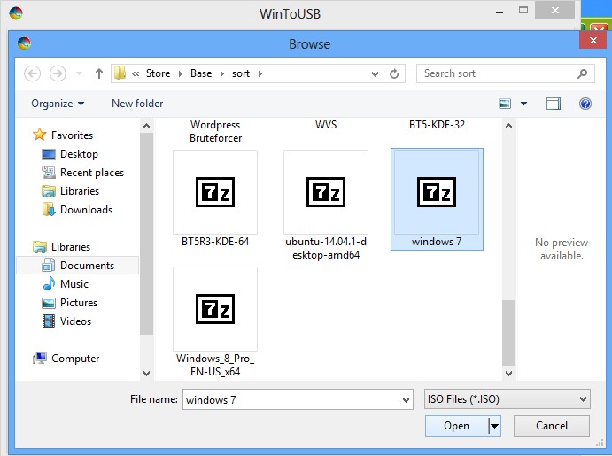Select the Windows_8_Pro_EN-US_x64 file icon

coord(215,309)
